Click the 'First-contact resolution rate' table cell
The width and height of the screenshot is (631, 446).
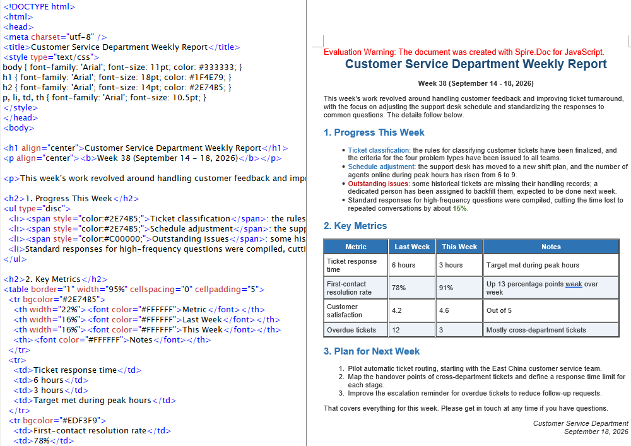coord(356,288)
